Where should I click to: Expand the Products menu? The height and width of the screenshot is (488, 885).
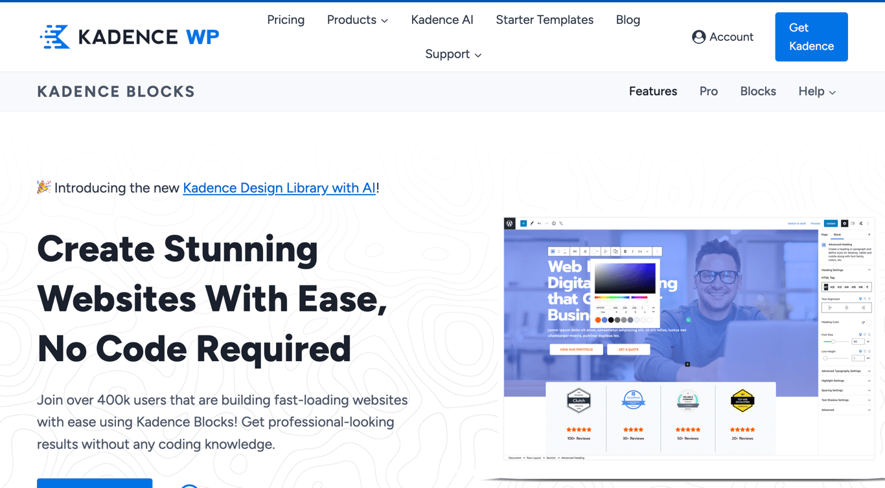point(358,20)
